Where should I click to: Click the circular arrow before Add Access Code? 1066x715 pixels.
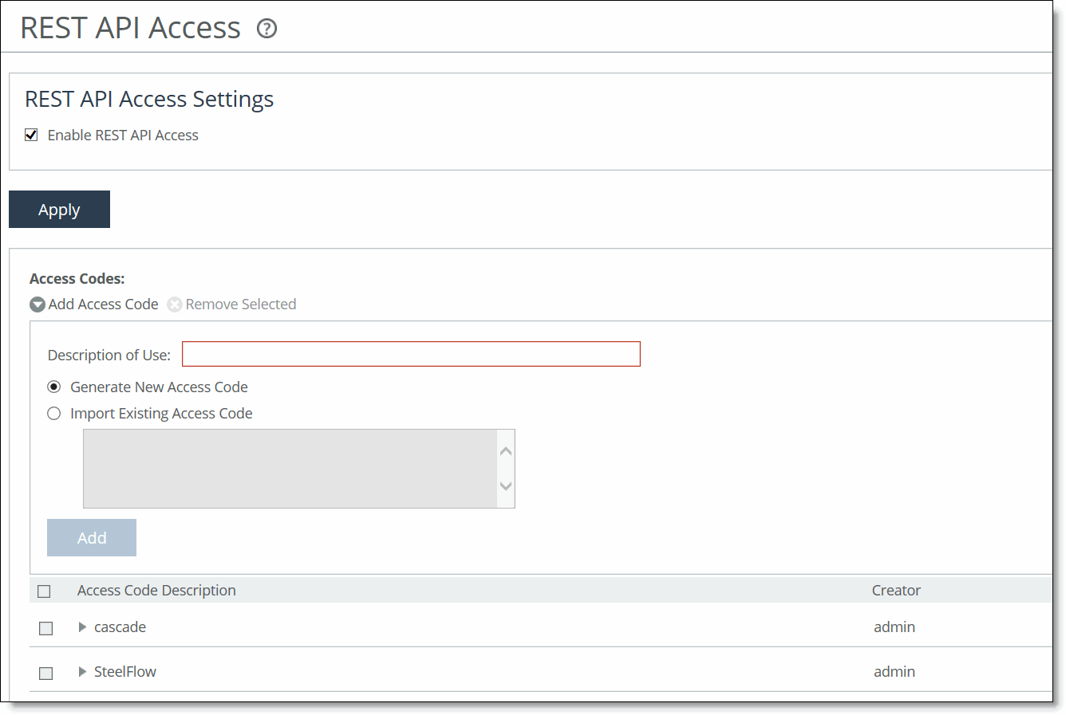[x=37, y=304]
